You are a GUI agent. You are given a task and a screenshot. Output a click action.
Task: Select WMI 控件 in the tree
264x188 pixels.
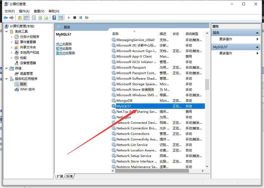point(27,89)
